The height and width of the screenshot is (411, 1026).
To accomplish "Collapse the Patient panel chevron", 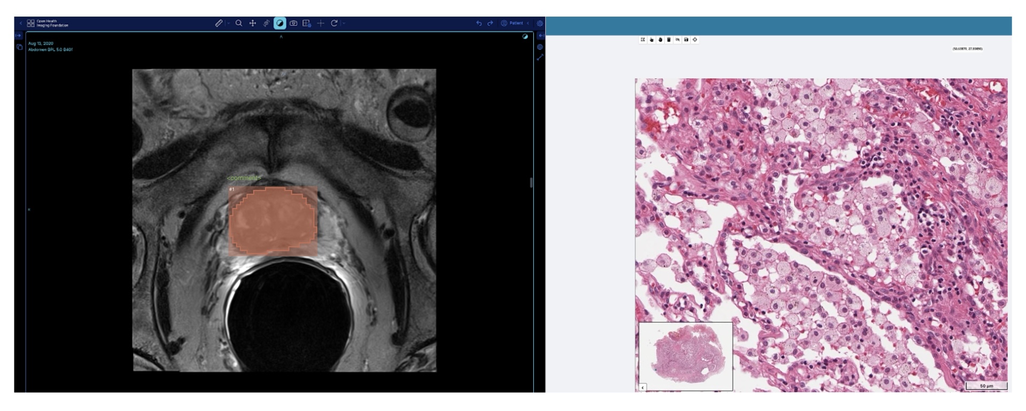I will (528, 23).
